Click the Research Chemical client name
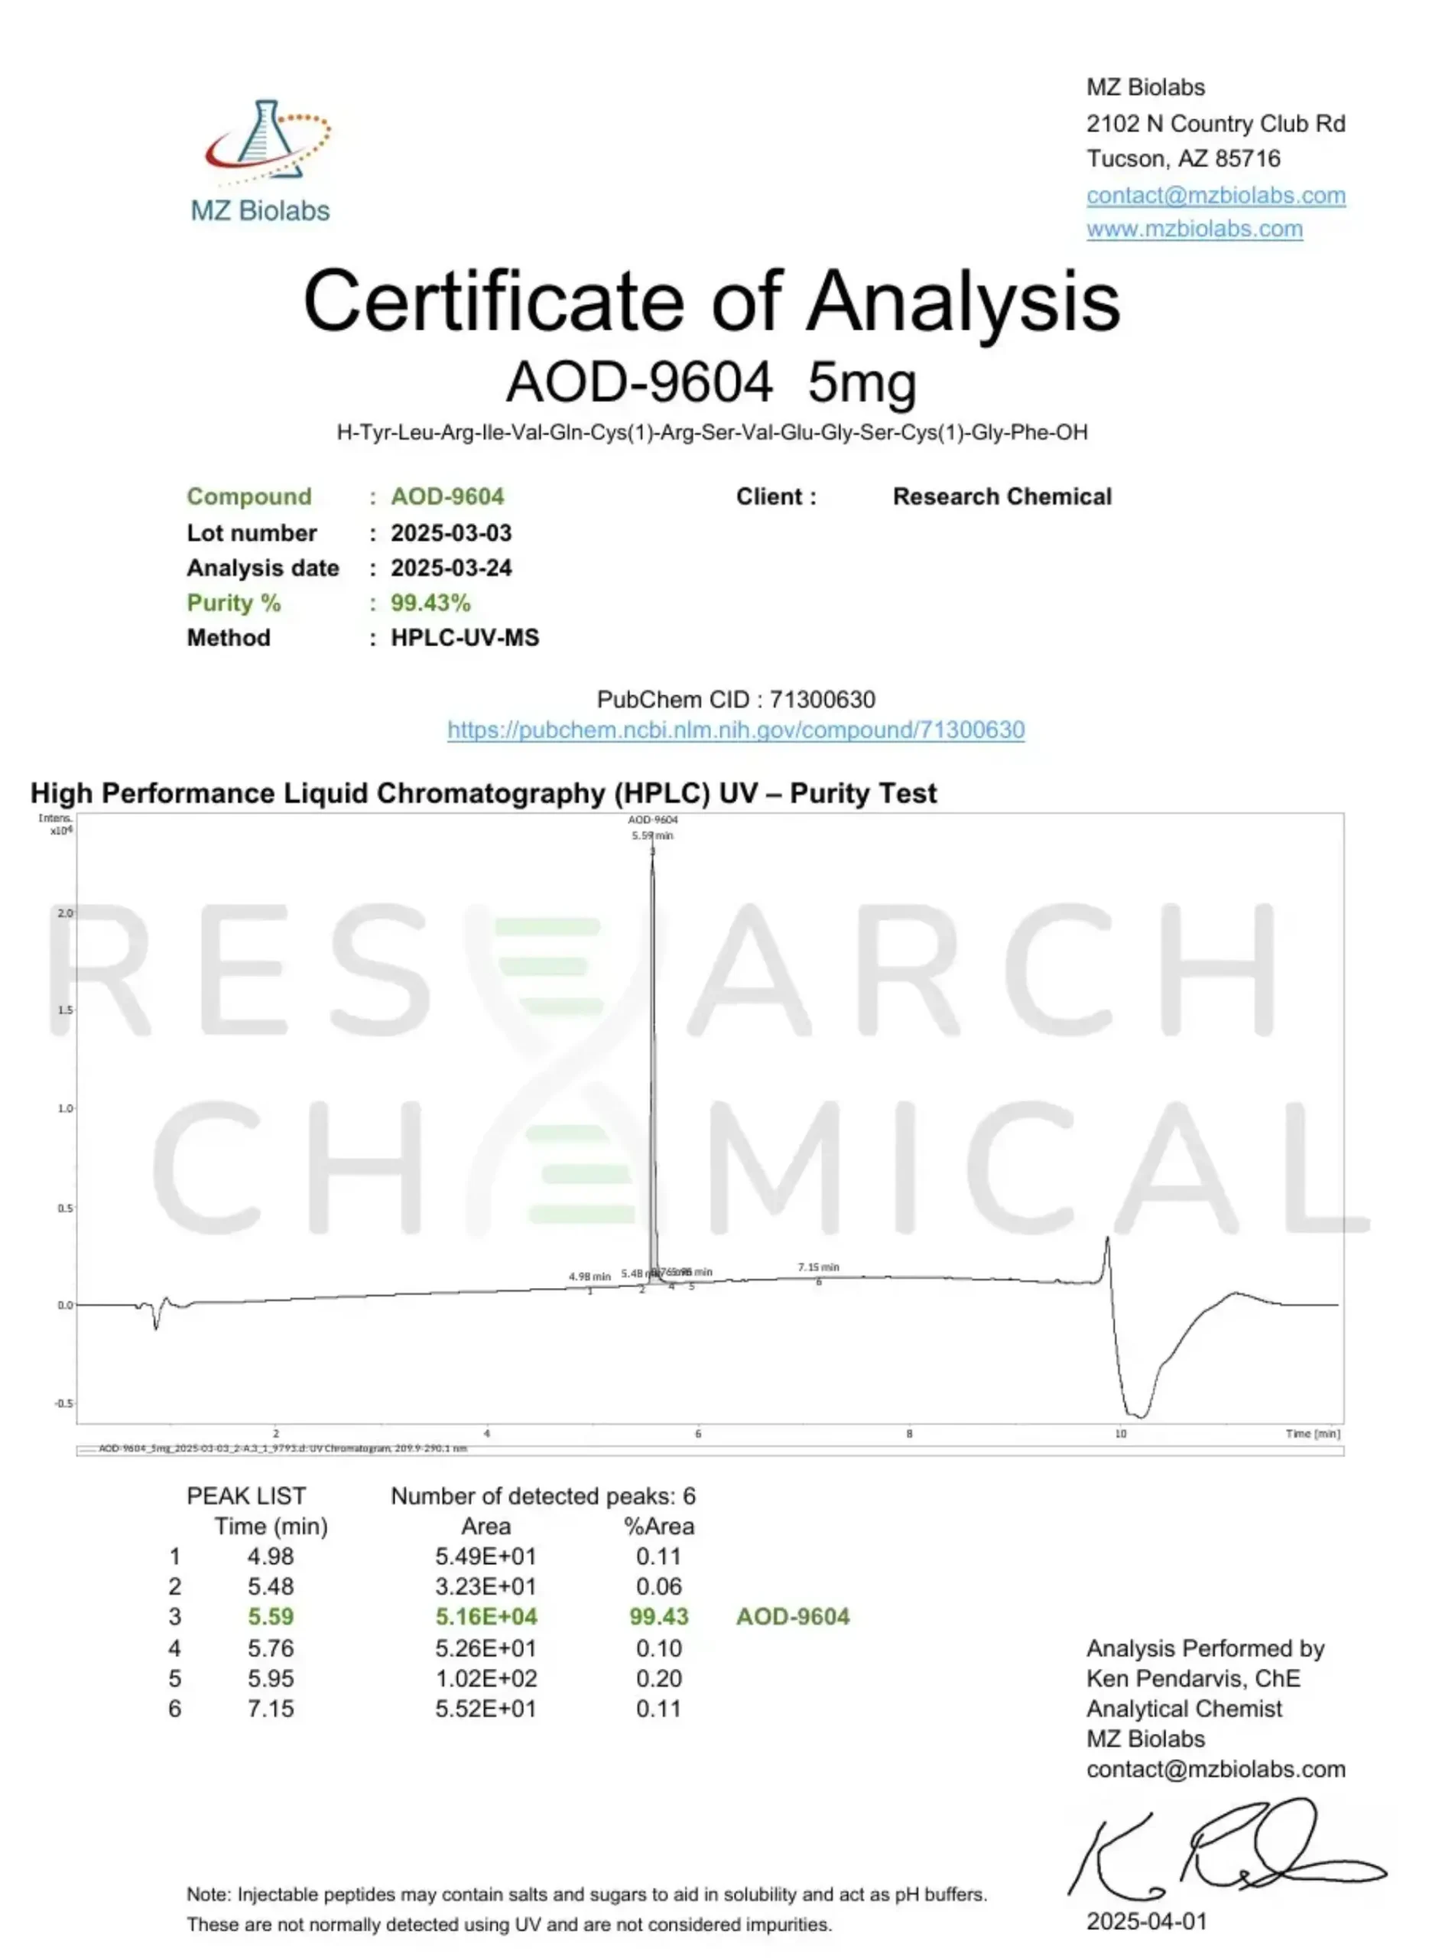 coord(1002,496)
